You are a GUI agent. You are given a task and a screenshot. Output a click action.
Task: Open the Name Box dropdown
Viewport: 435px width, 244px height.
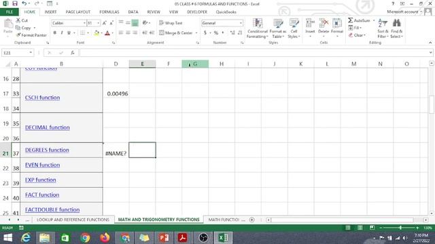pos(31,53)
